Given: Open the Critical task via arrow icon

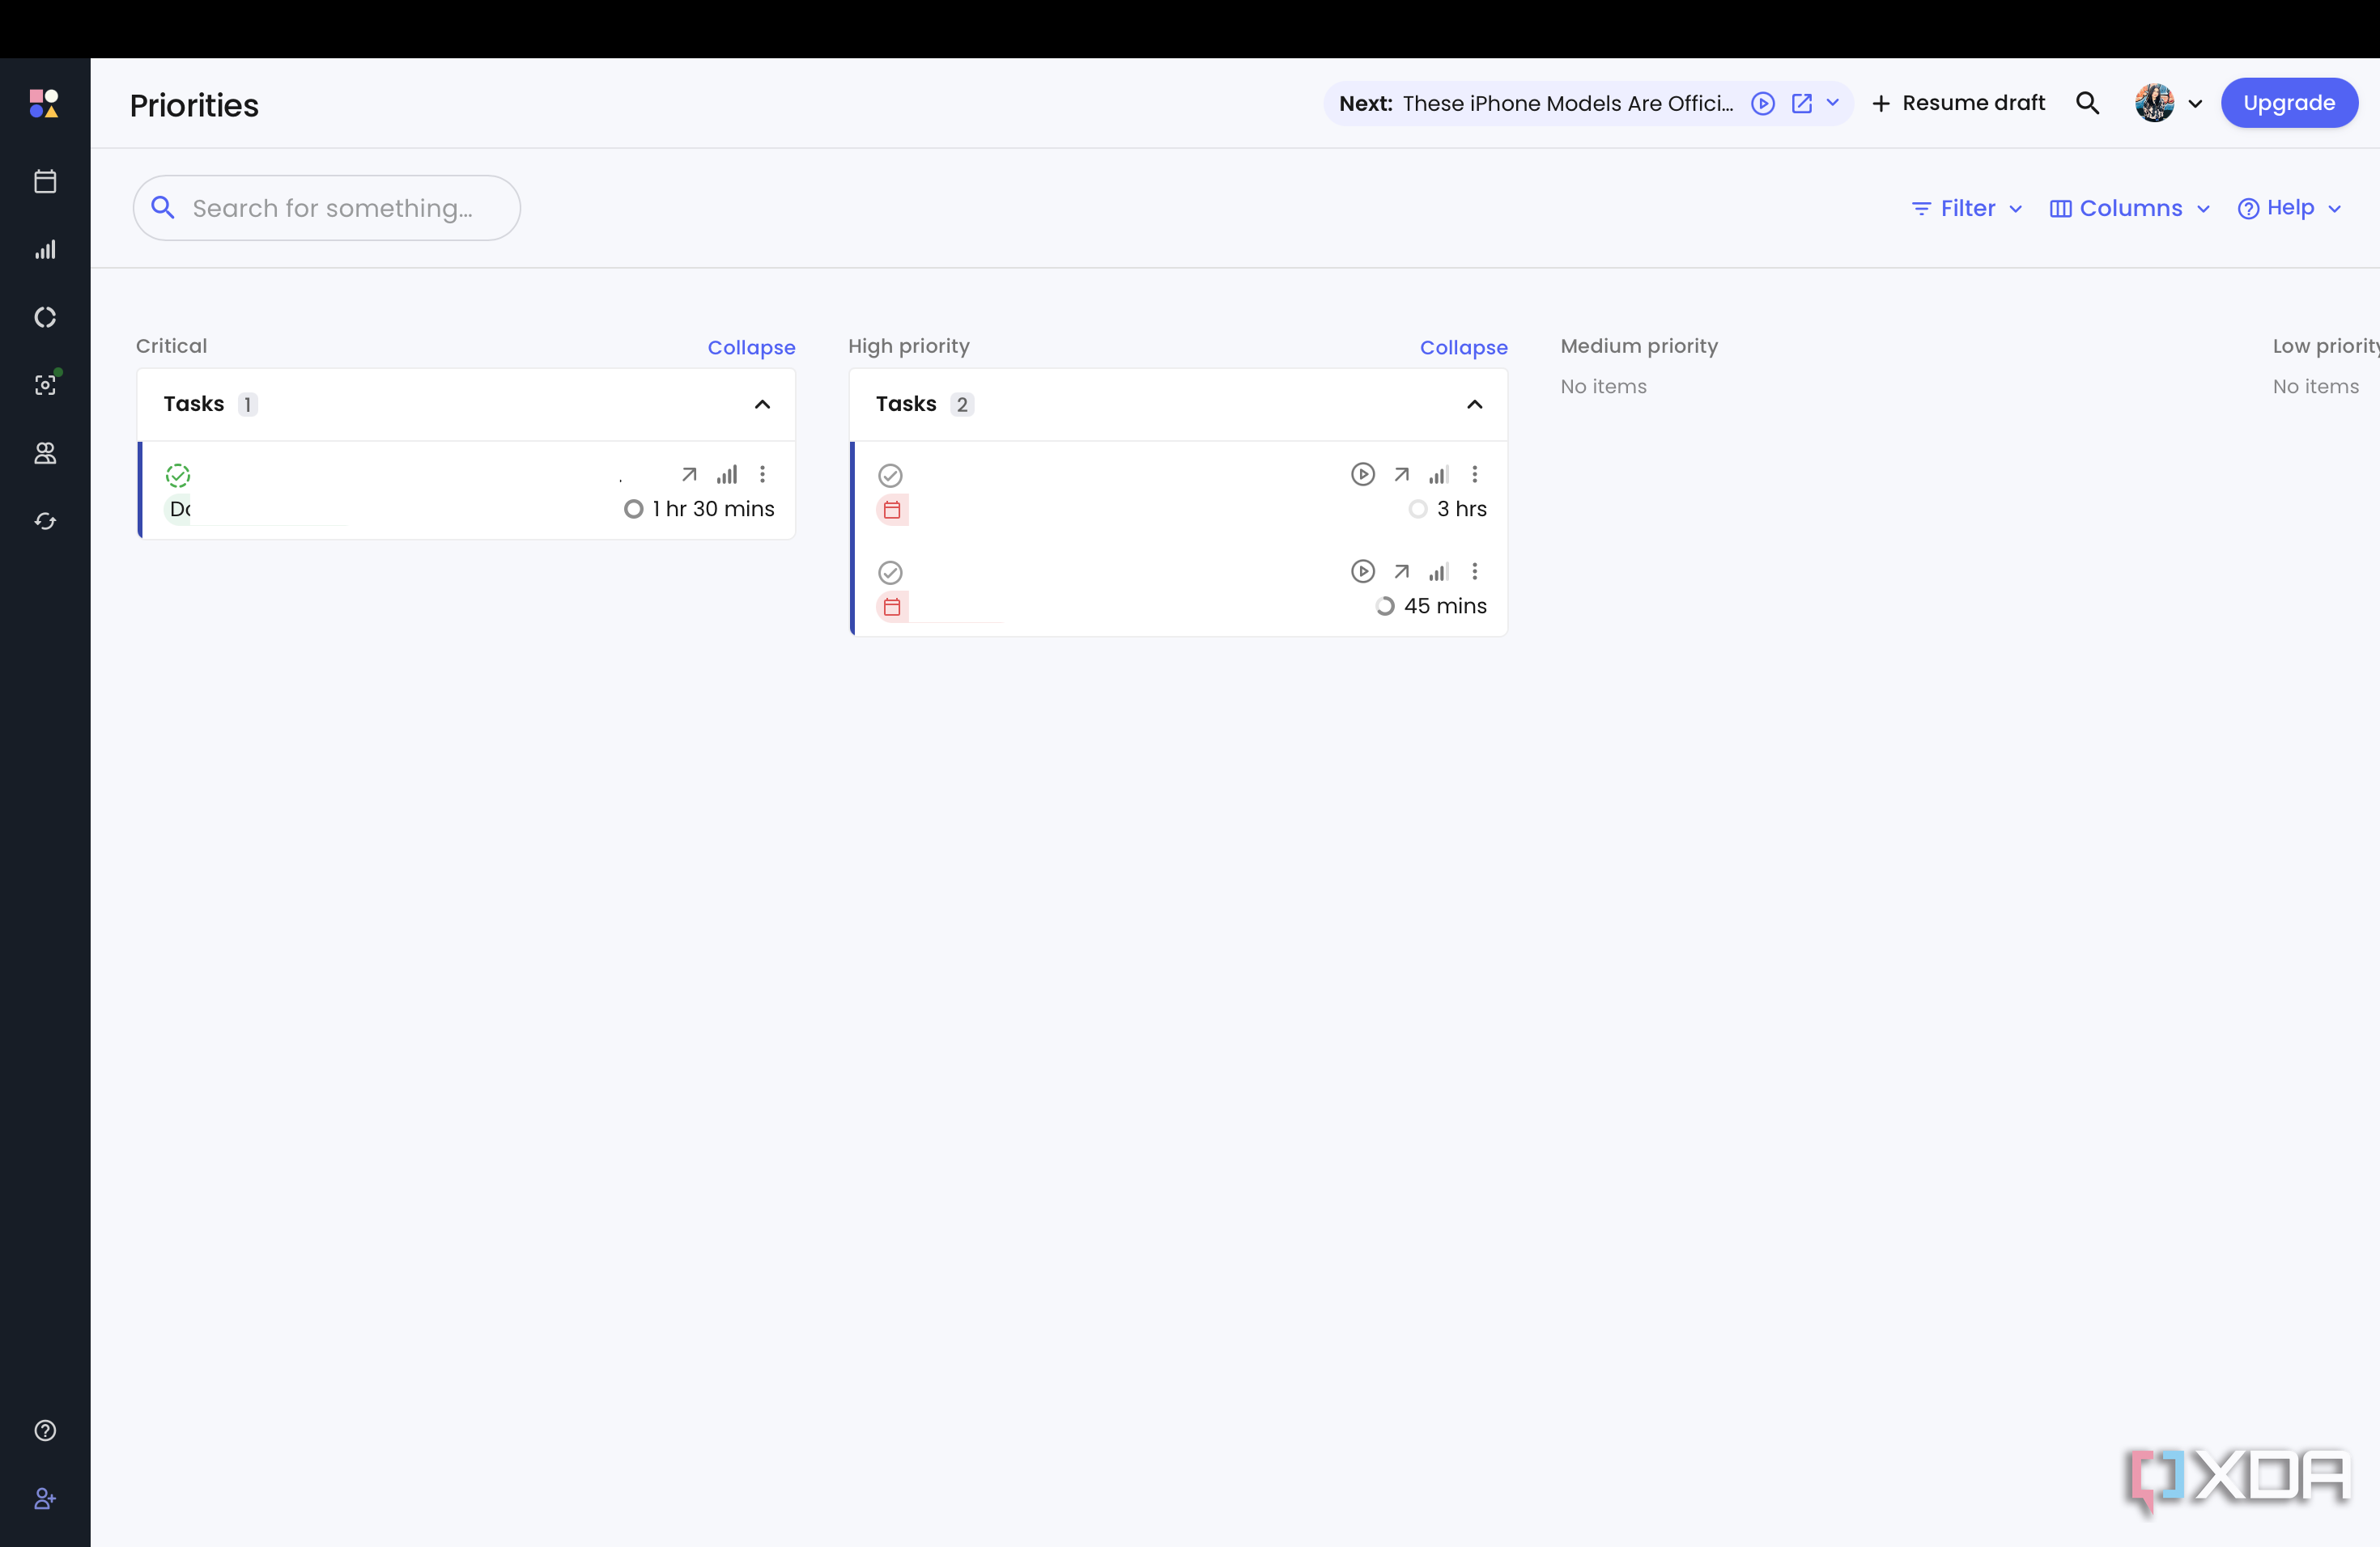Looking at the screenshot, I should [689, 475].
